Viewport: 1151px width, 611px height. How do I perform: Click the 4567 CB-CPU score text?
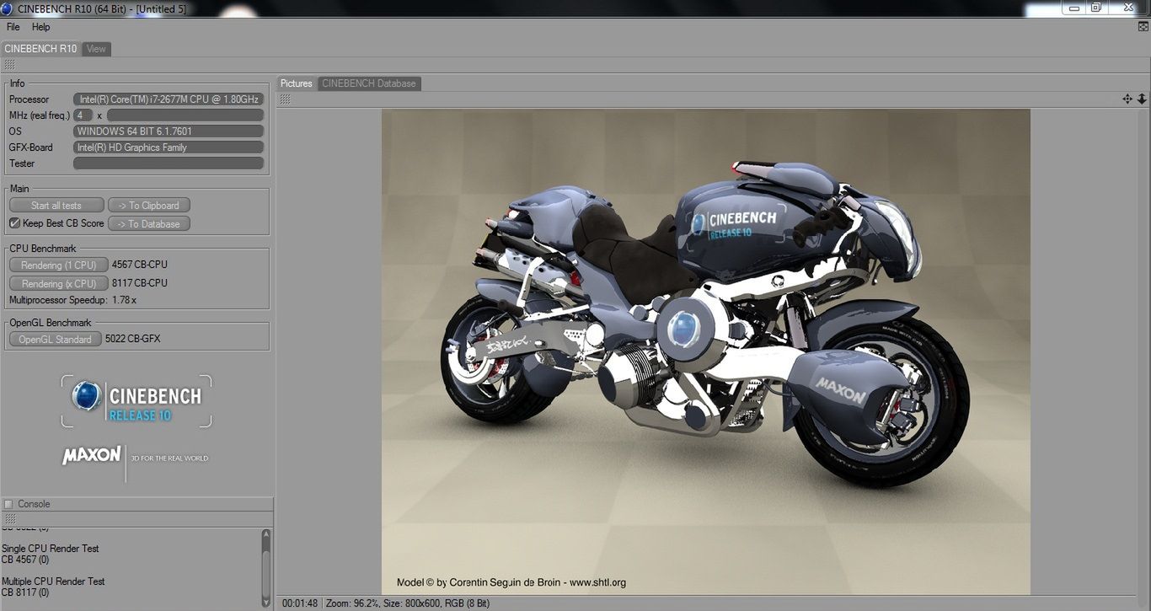tap(139, 265)
